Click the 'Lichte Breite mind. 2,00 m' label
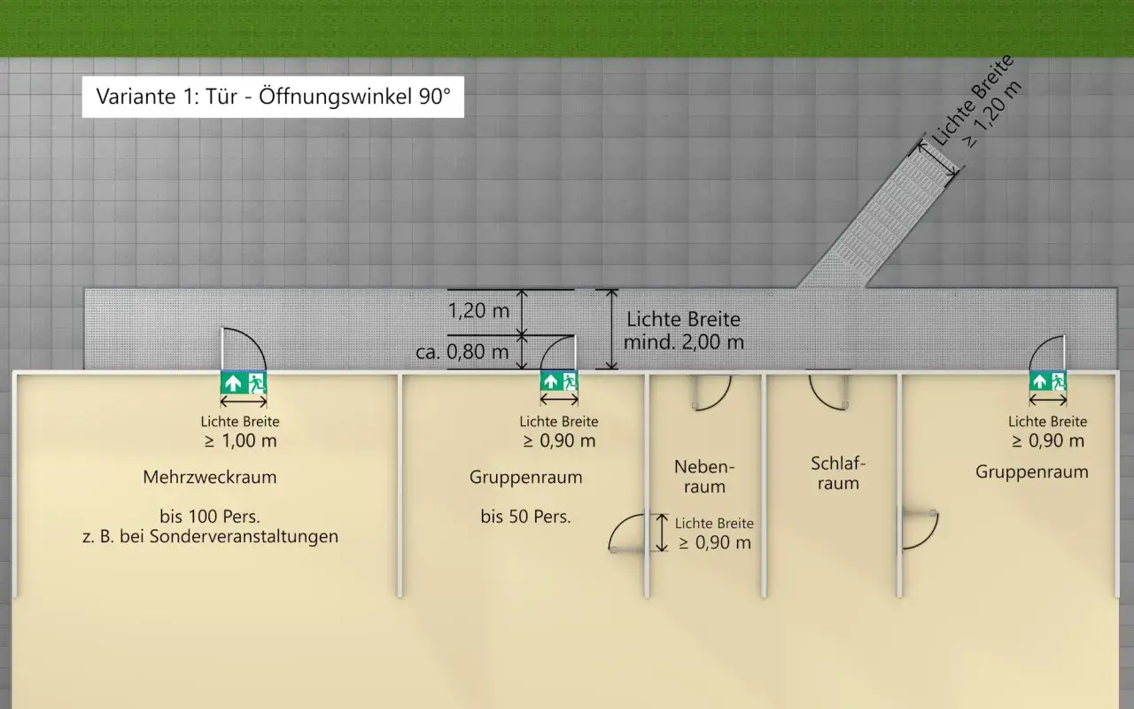Image resolution: width=1134 pixels, height=709 pixels. tap(685, 330)
